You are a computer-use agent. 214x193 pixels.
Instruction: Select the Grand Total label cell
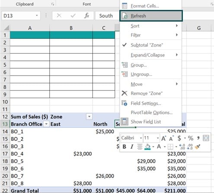pos(30,190)
